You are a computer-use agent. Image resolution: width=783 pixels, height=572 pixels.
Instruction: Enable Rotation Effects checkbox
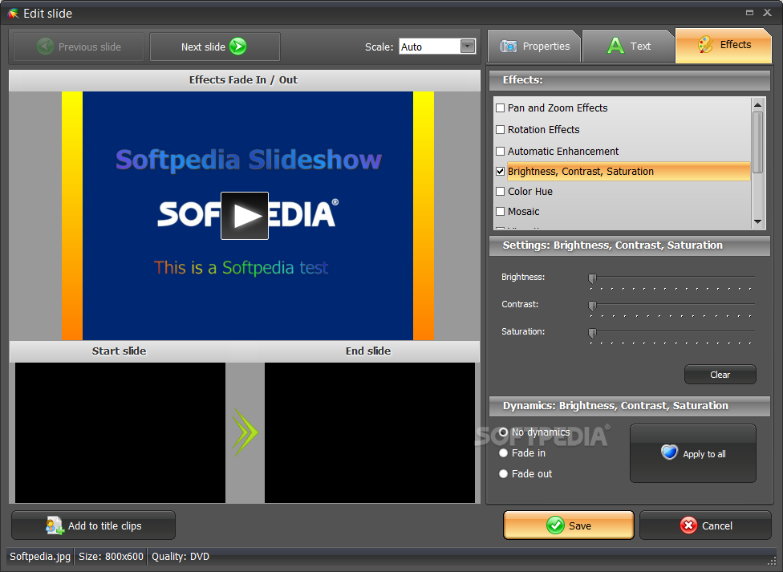pyautogui.click(x=500, y=129)
